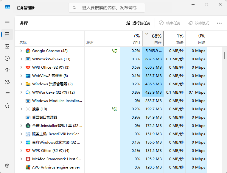Screen dimensions: 227x173
Task: Expand the 金舟Windows优化大师 group
Action: (21, 142)
